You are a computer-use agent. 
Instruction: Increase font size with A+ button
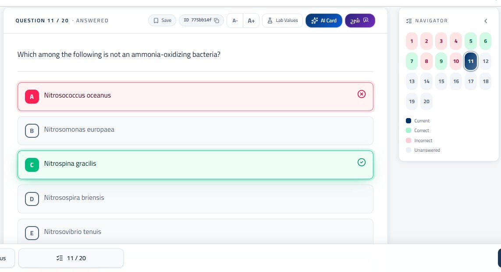click(x=251, y=21)
